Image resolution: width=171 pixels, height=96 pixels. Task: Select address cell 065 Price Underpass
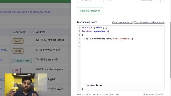pyautogui.click(x=49, y=69)
